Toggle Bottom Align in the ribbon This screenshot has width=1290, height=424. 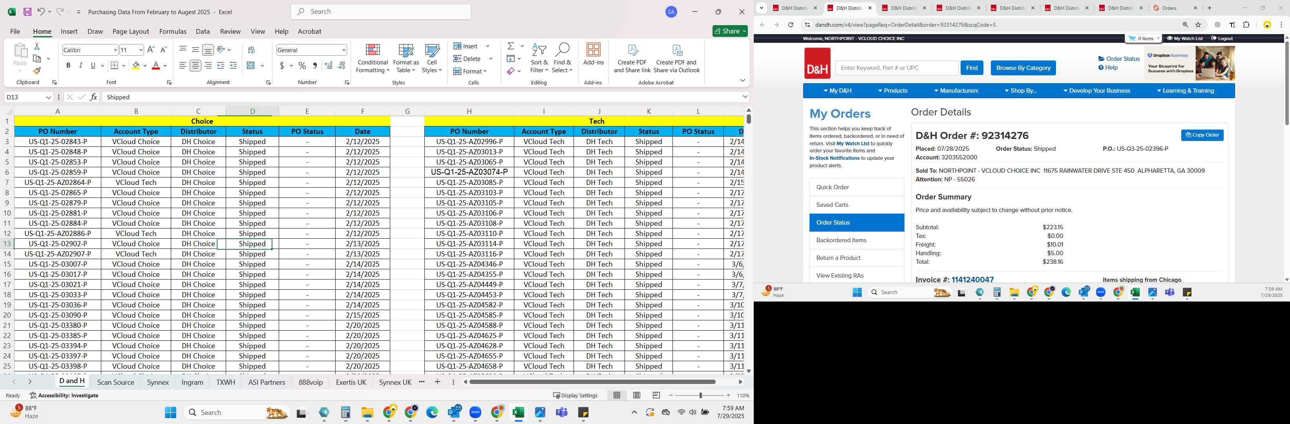click(x=208, y=49)
